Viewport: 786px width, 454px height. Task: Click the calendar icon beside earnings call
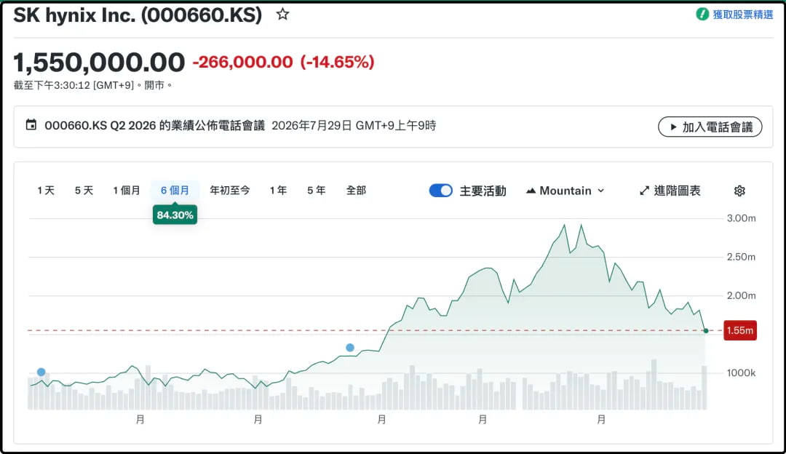tap(31, 124)
